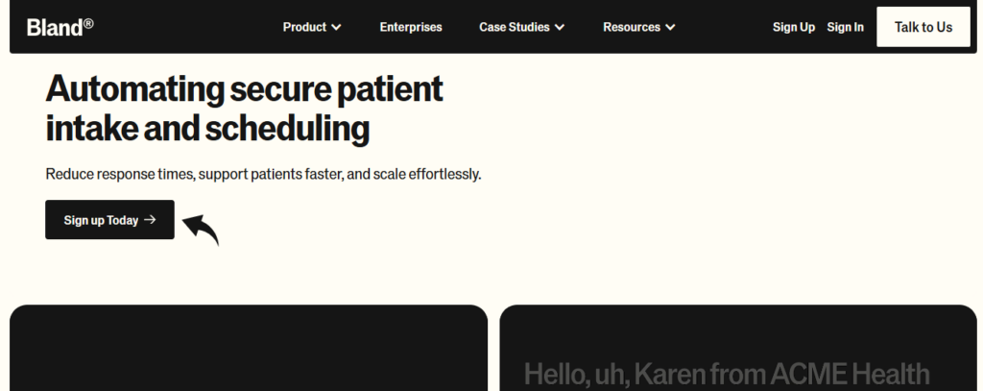Image resolution: width=983 pixels, height=391 pixels.
Task: Expand the chevron beside Resources
Action: (670, 28)
